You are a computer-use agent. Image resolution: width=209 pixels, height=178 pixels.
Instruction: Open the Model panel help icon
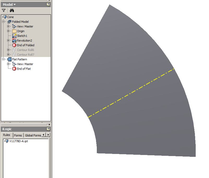point(48,4)
